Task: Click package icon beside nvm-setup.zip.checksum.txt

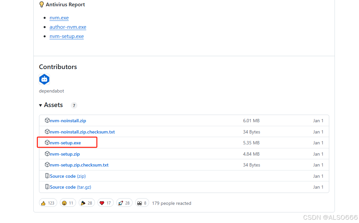Action: 47,165
